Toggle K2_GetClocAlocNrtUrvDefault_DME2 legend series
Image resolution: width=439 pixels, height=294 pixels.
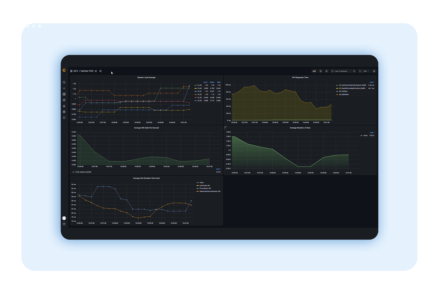353,85
